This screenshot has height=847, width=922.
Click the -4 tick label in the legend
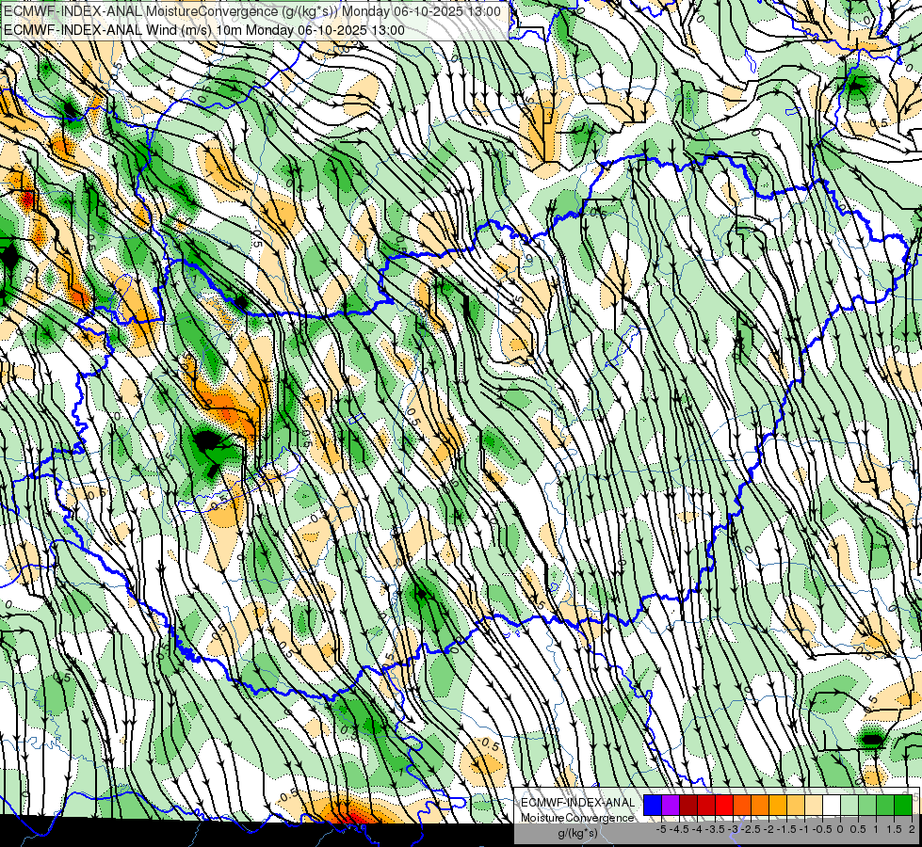(x=697, y=829)
